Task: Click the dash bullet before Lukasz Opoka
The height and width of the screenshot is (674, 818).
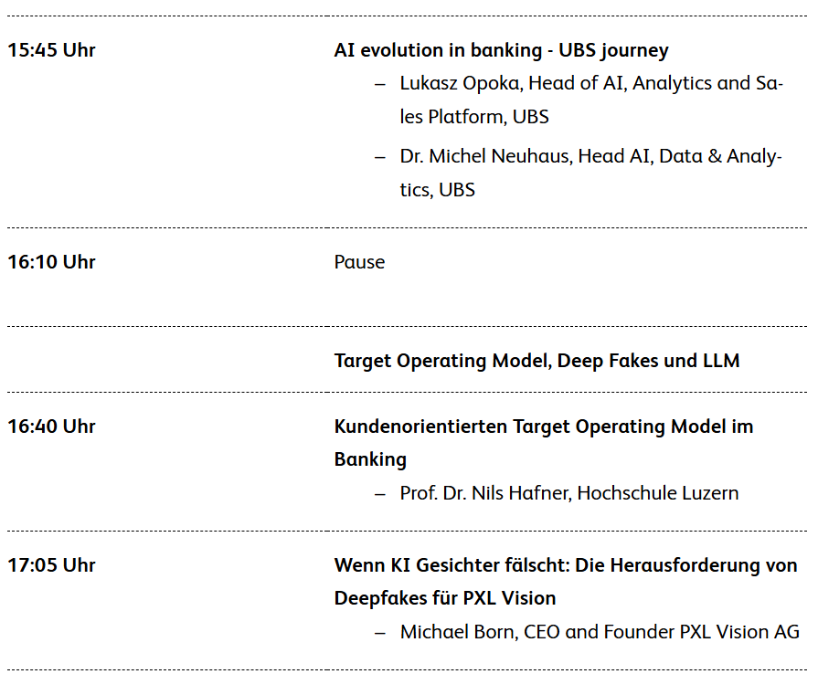Action: tap(380, 84)
